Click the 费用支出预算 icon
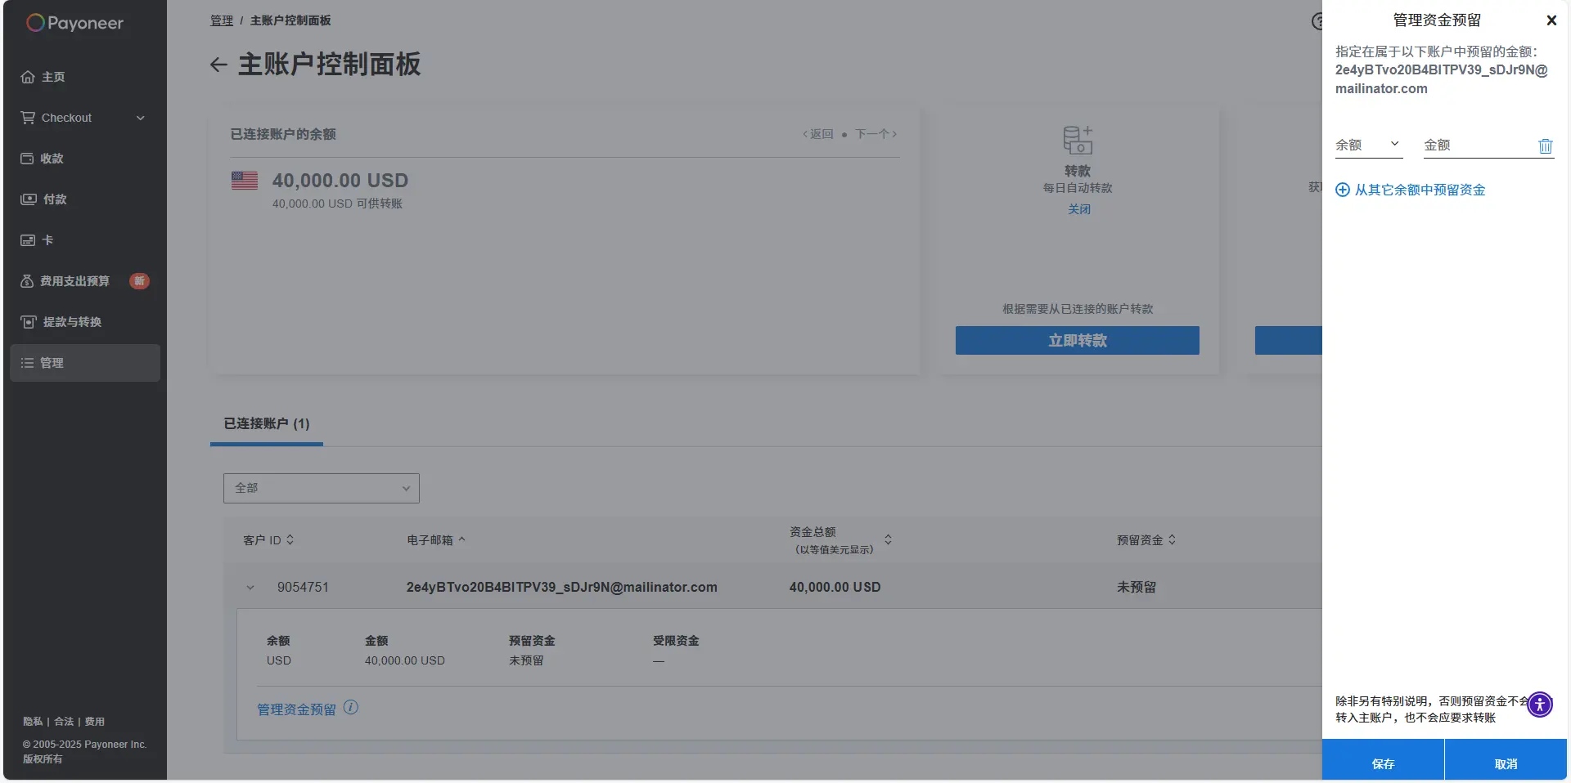The image size is (1571, 783). click(27, 281)
